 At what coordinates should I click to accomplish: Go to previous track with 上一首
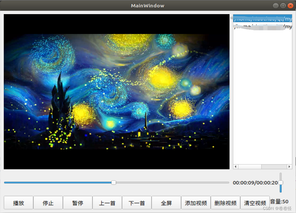(x=107, y=203)
